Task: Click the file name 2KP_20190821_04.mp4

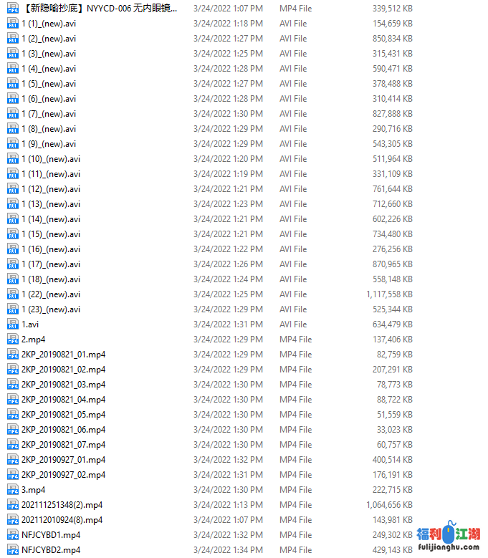Action: pyautogui.click(x=63, y=400)
